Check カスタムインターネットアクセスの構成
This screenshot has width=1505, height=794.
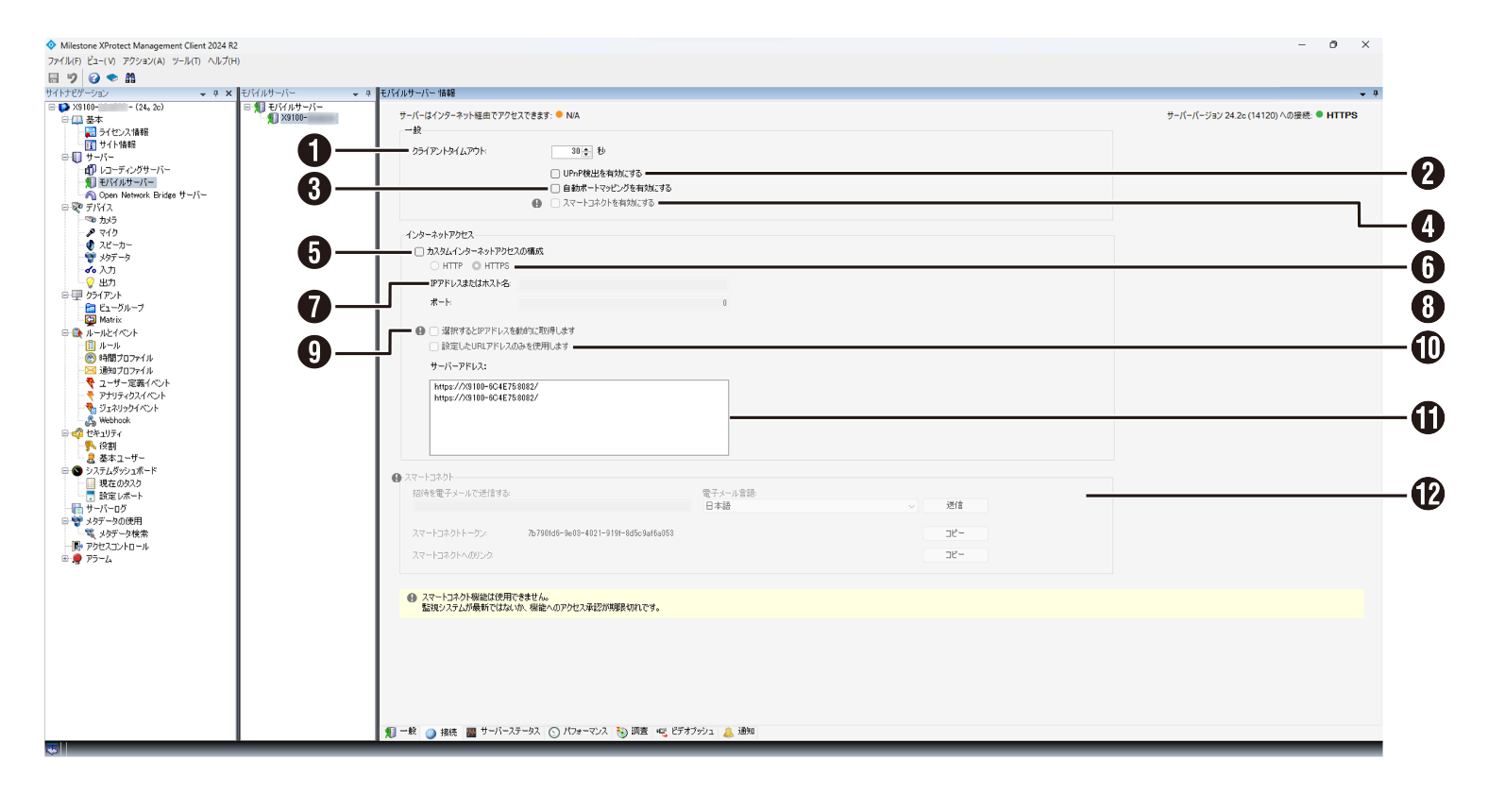tap(419, 251)
